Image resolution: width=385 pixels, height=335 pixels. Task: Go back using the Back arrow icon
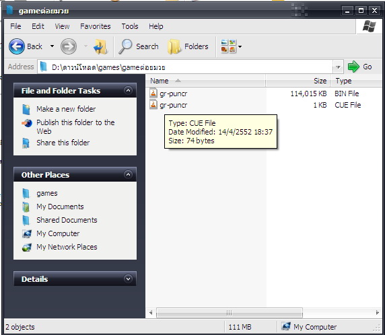pos(17,46)
